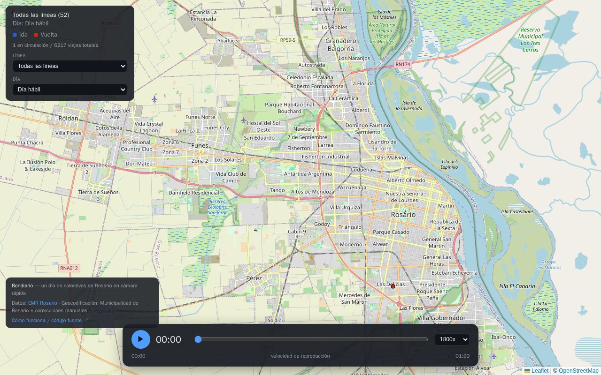This screenshot has height=375, width=601.
Task: Click the RP59-S route badge
Action: pyautogui.click(x=287, y=40)
